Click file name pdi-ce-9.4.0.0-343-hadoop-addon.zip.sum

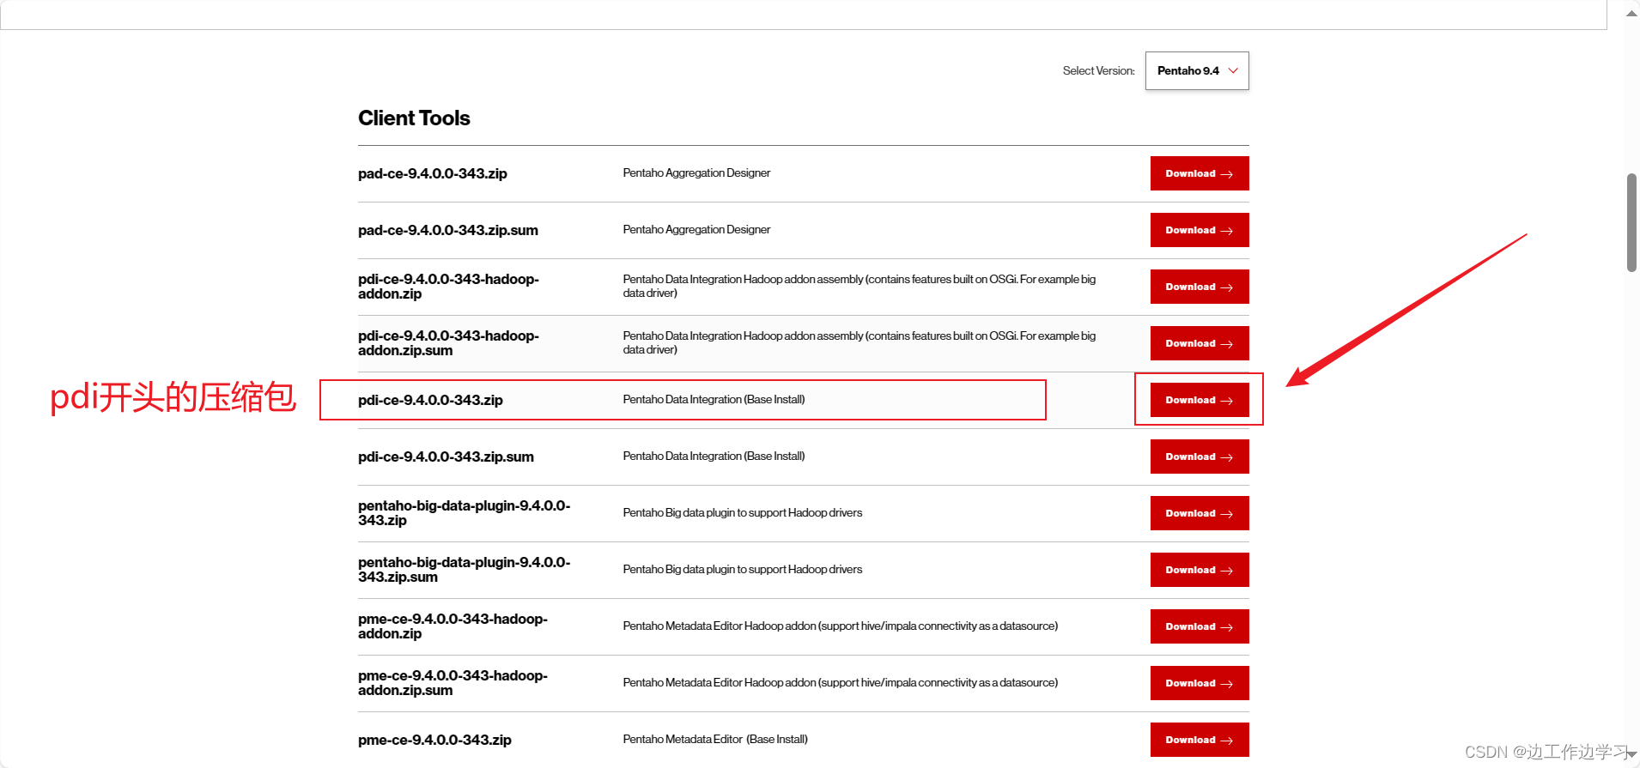[x=448, y=343]
